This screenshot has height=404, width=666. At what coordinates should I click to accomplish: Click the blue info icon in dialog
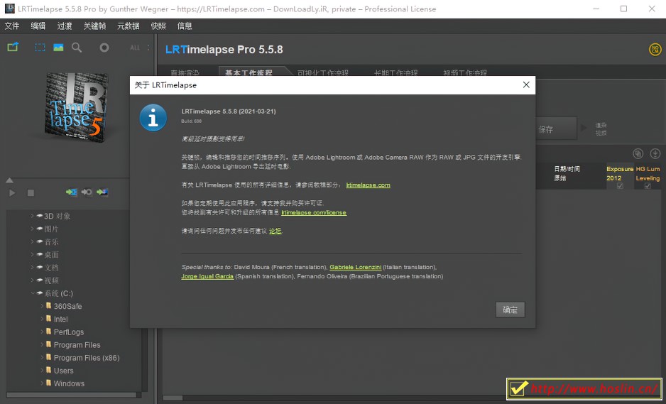[x=153, y=118]
